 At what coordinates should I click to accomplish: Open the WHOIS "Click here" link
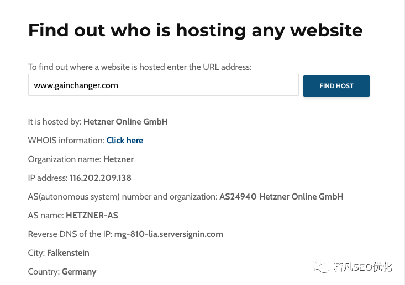125,141
